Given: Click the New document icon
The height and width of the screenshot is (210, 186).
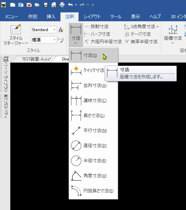Looking at the screenshot, I should click(13, 5).
